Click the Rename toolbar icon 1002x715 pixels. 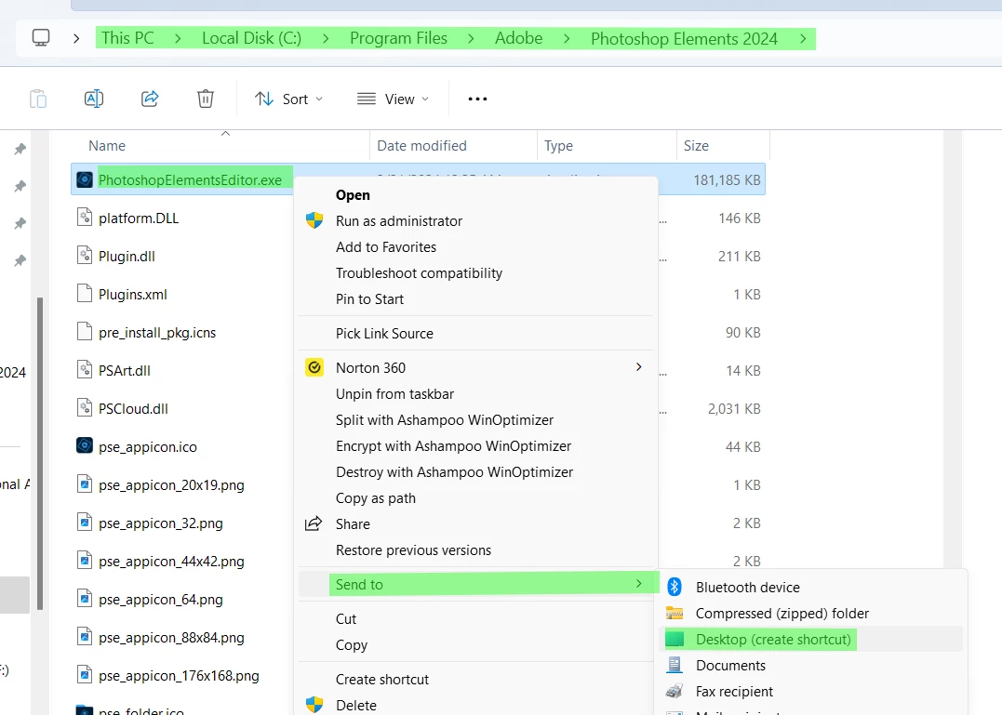tap(94, 99)
